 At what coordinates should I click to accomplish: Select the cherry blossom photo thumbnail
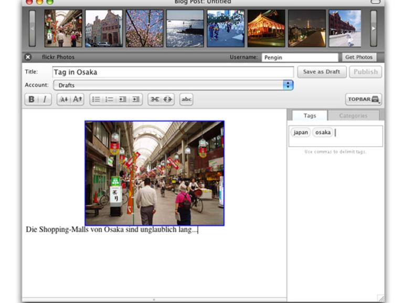point(144,28)
